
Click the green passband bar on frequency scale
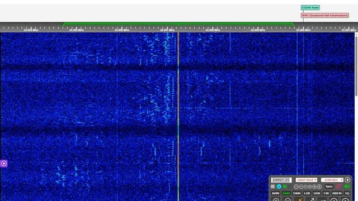[178, 23]
